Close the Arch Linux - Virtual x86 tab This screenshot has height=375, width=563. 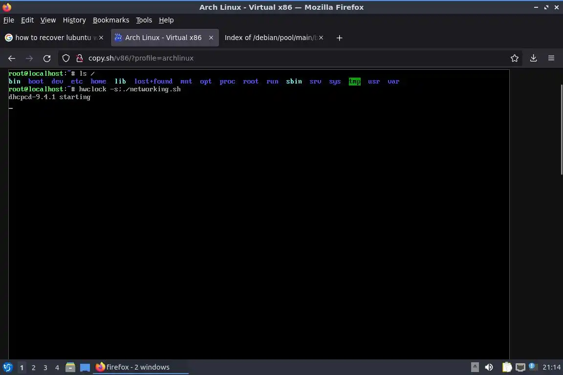(x=211, y=38)
